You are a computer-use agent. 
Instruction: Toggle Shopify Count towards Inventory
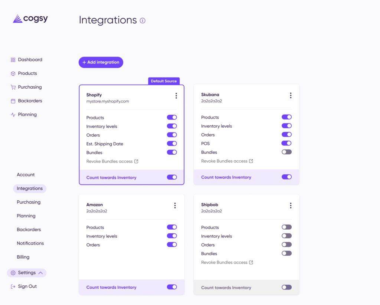pyautogui.click(x=172, y=177)
